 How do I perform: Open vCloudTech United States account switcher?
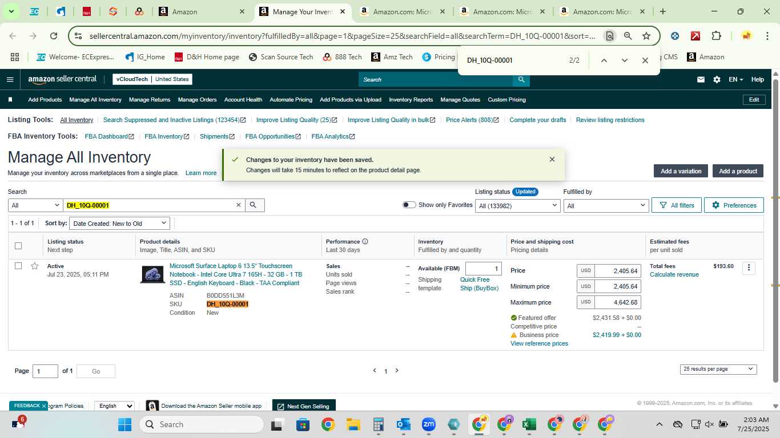coord(152,79)
